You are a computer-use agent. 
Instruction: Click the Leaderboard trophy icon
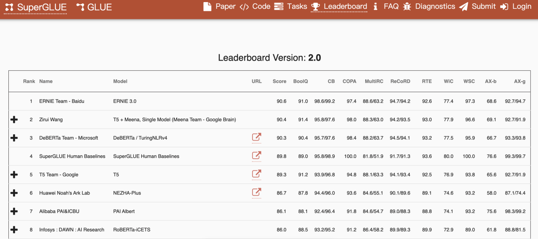point(316,7)
